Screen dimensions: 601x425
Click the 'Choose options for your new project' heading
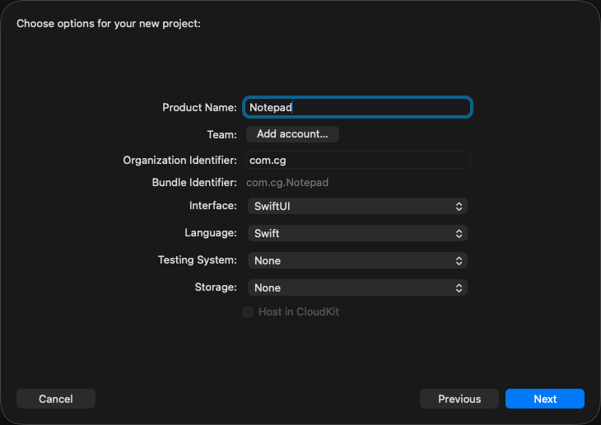pos(109,23)
